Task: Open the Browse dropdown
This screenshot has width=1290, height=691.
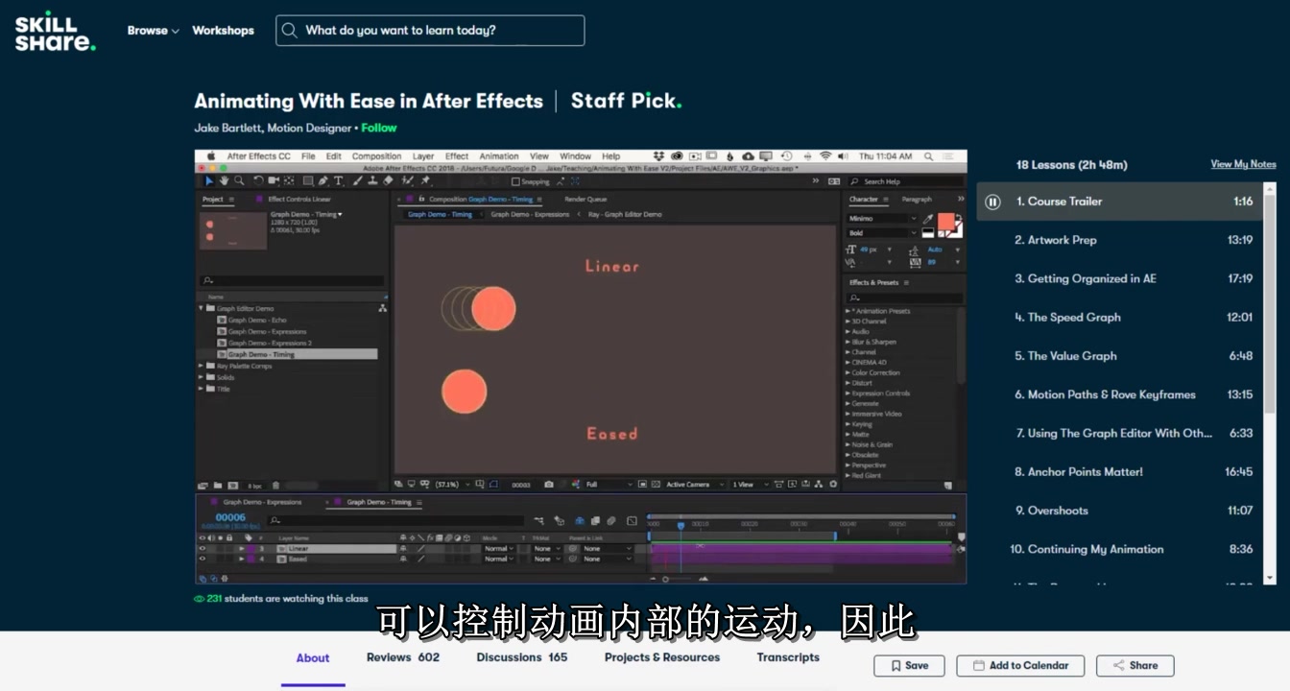Action: click(154, 31)
